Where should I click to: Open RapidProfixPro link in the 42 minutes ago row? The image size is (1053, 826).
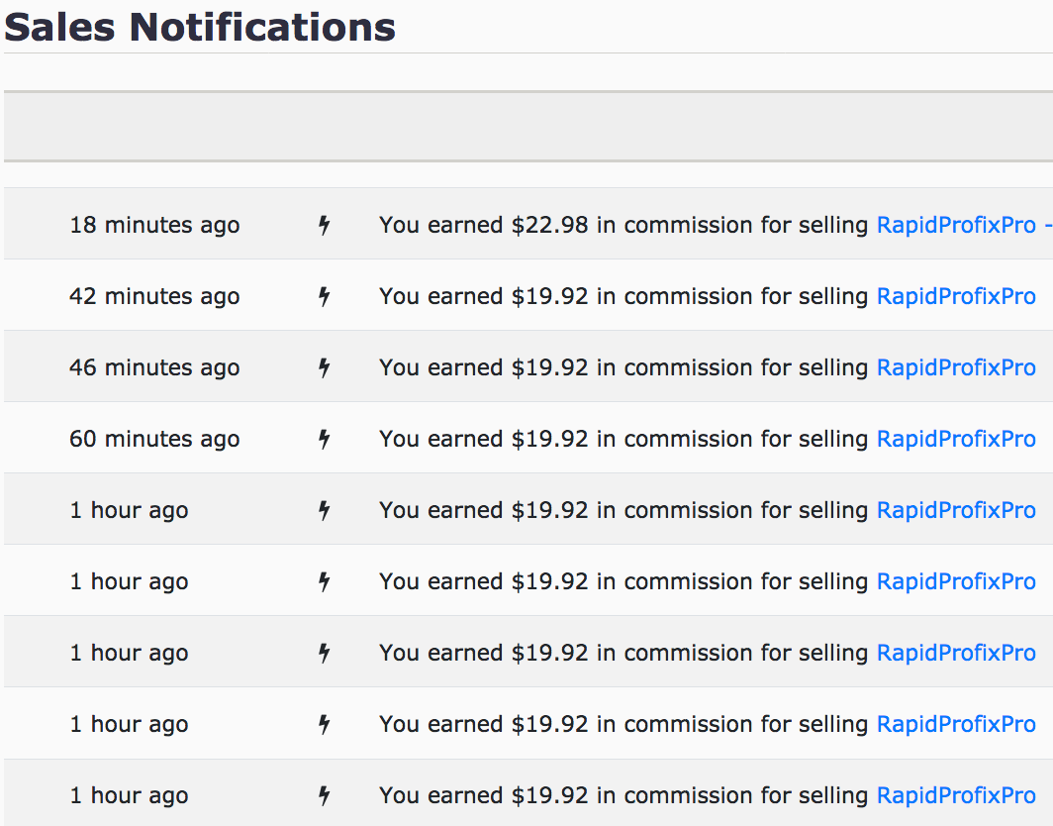(x=956, y=296)
